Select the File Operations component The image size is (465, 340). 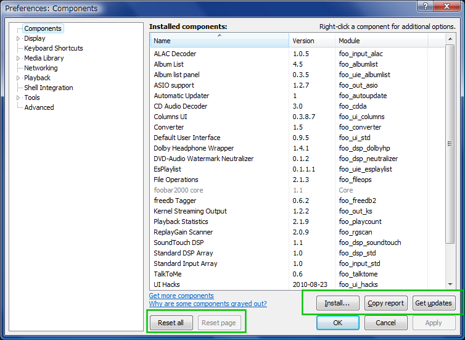coord(298,180)
